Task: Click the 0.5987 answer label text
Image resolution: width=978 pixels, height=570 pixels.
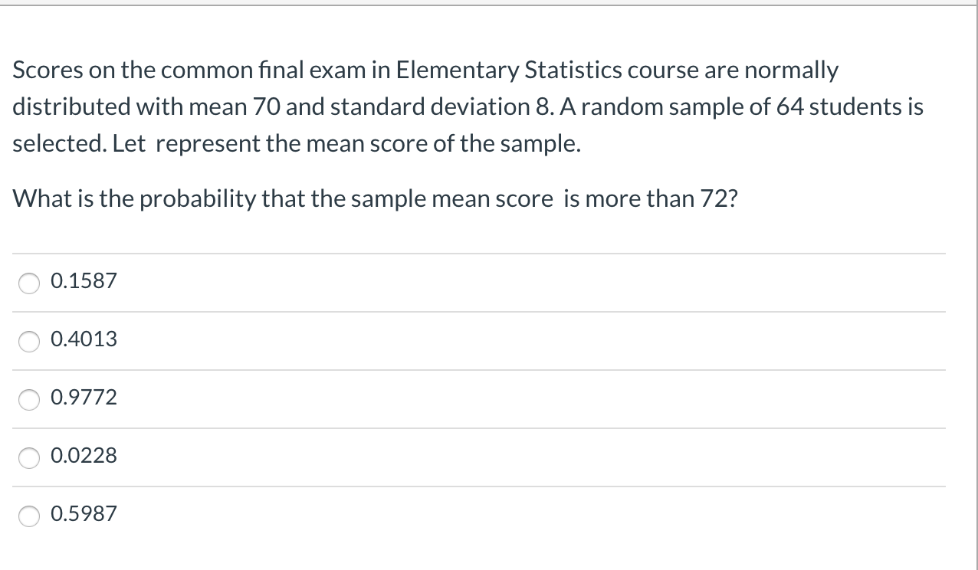Action: [83, 514]
